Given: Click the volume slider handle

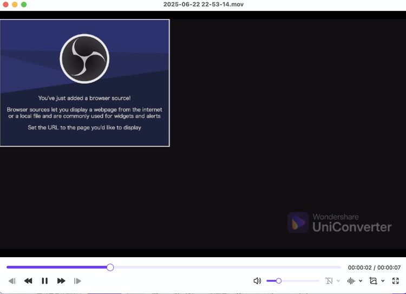Looking at the screenshot, I should [279, 281].
